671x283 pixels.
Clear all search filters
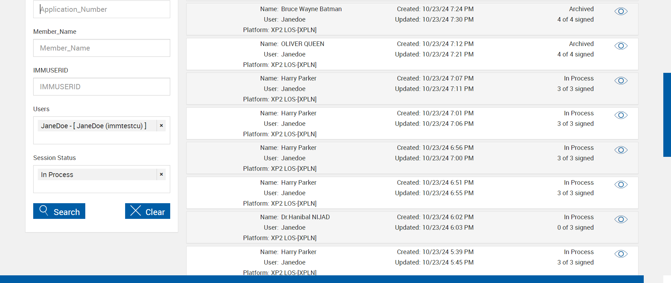tap(147, 211)
